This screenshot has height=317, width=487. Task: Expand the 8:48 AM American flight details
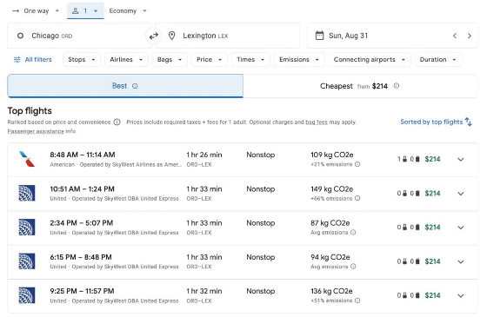461,160
